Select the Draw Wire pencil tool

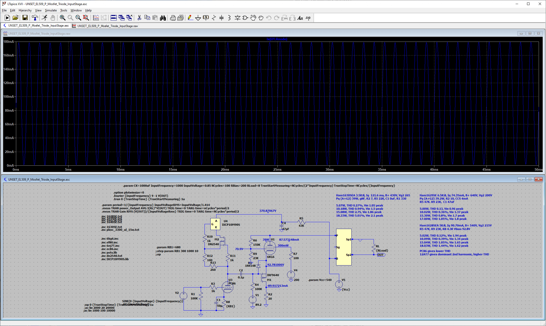coord(190,18)
